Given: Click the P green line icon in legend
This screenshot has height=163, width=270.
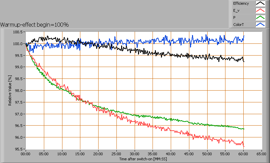Looking at the screenshot, I should pyautogui.click(x=260, y=18).
